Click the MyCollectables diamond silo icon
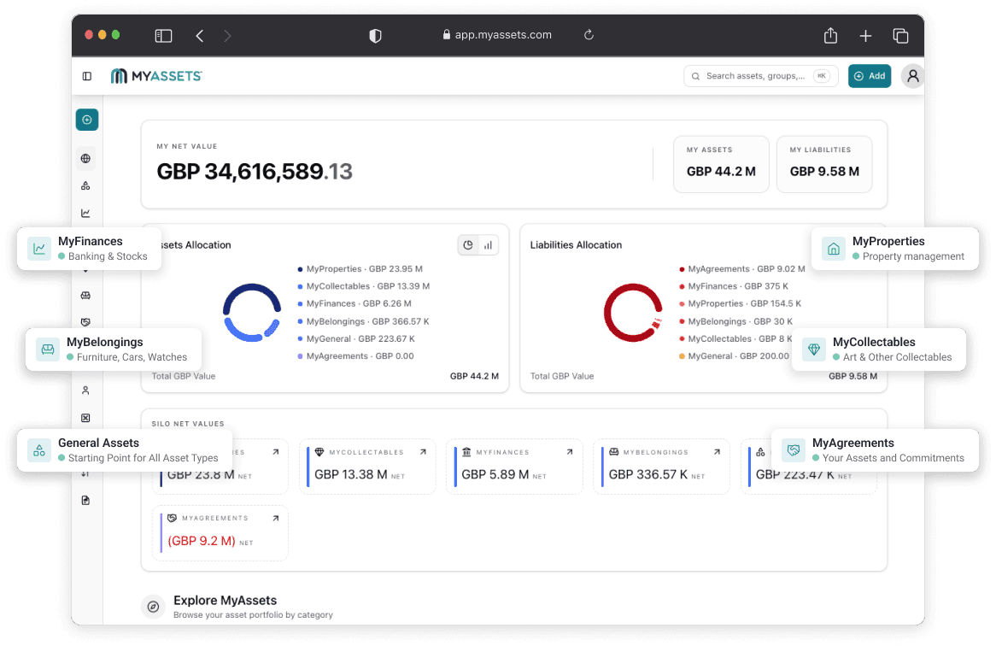996x646 pixels. 319,452
